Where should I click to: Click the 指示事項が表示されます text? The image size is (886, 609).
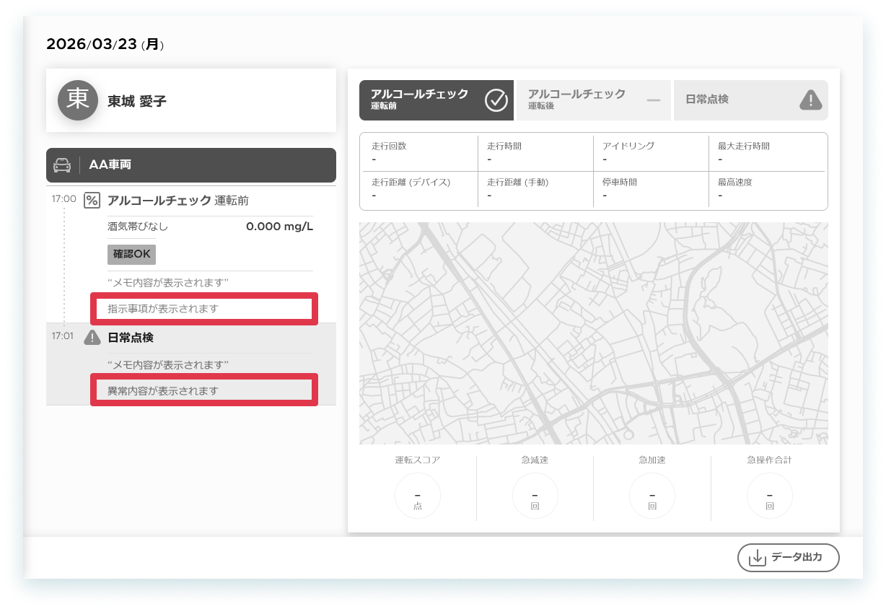click(x=163, y=309)
